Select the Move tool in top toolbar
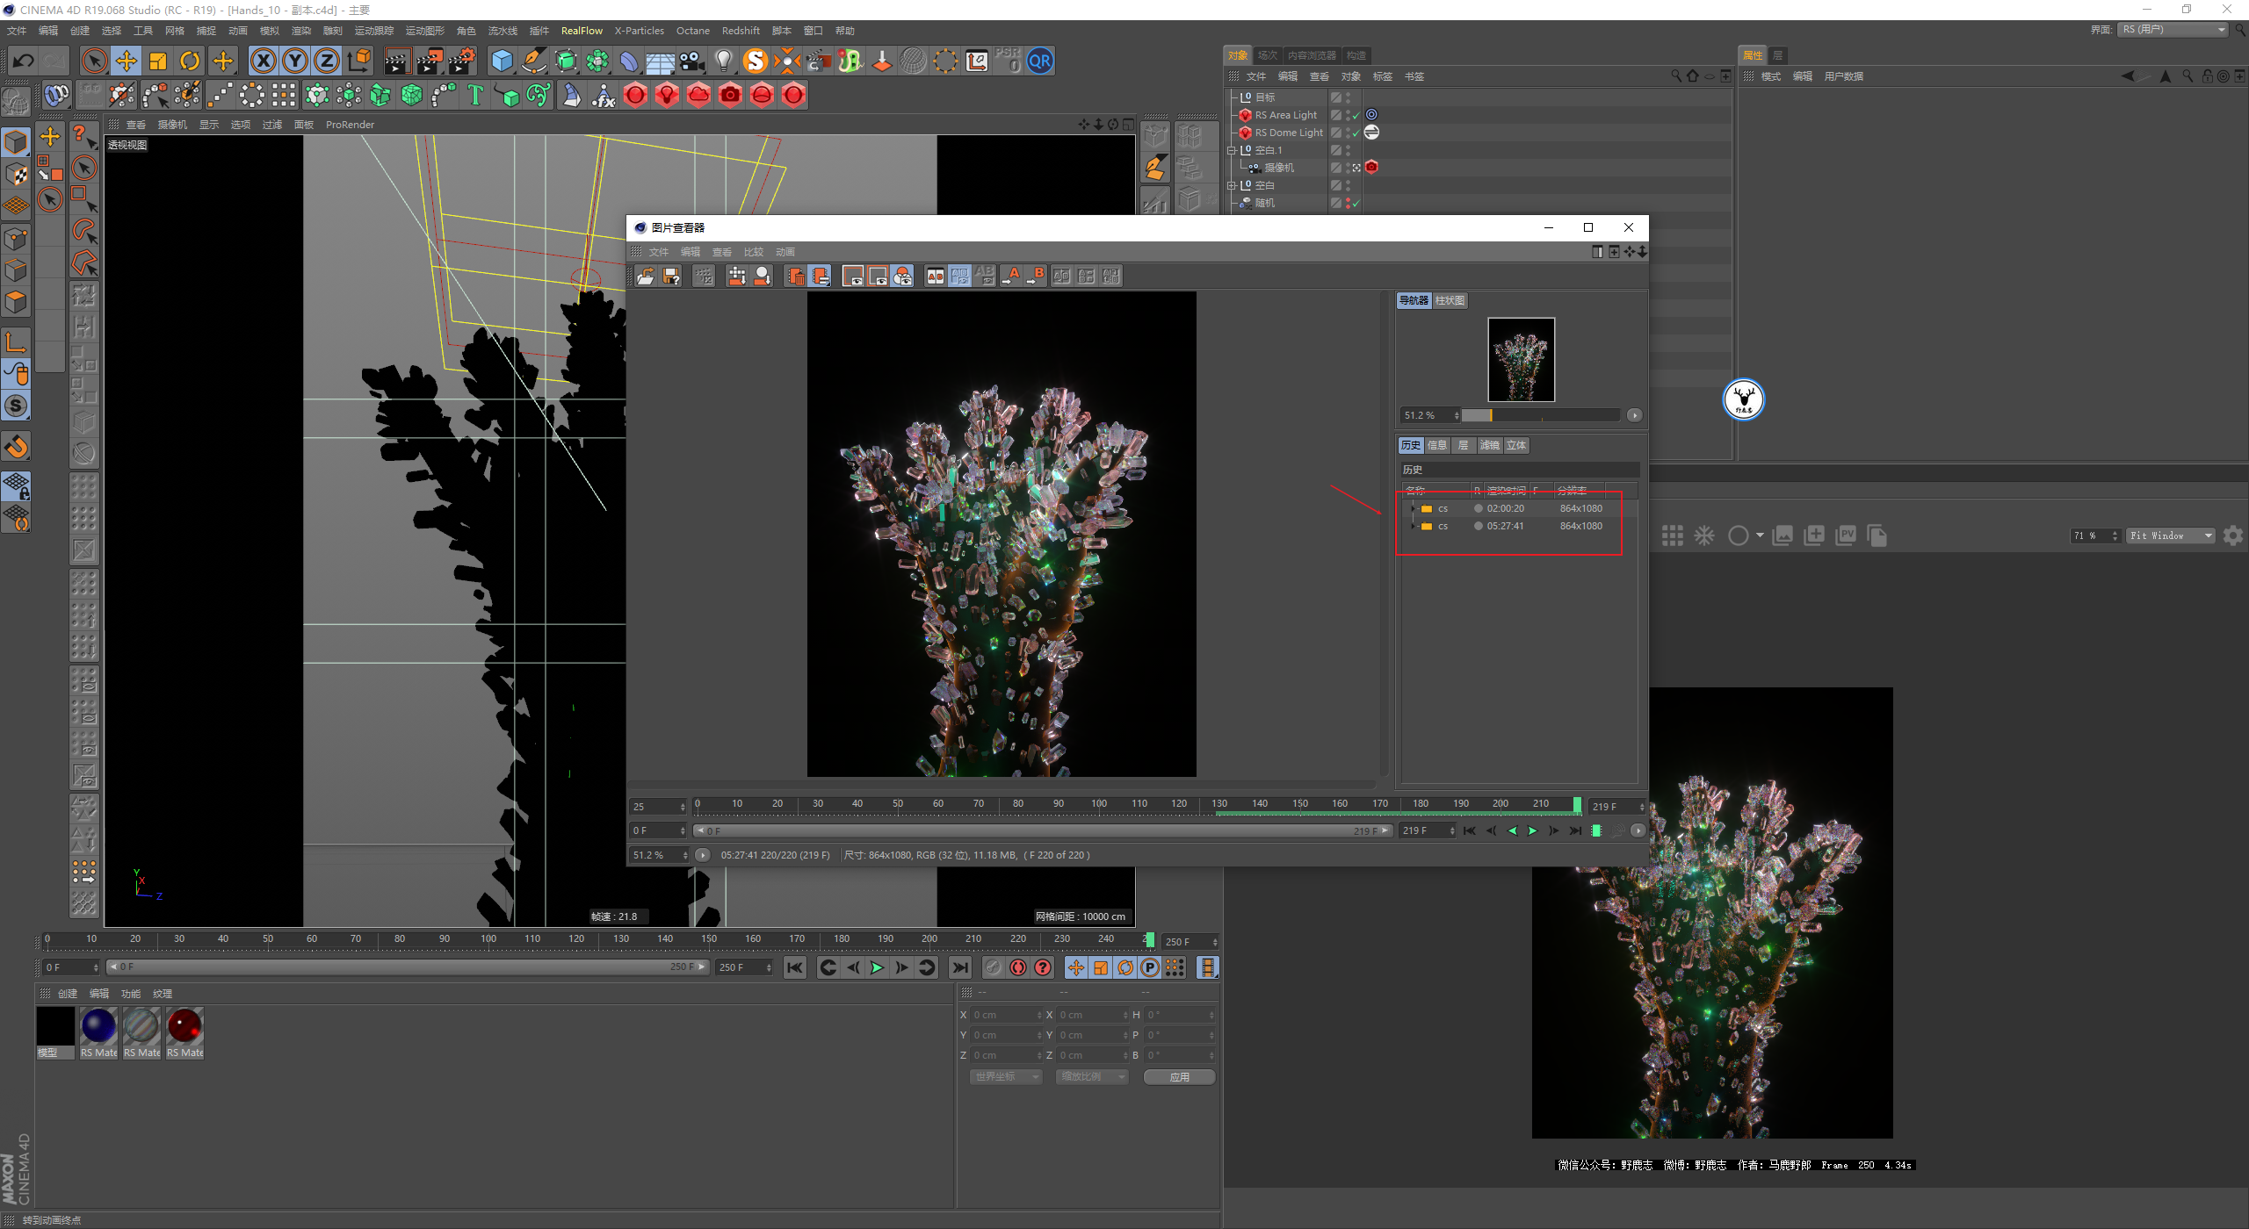 [x=127, y=61]
